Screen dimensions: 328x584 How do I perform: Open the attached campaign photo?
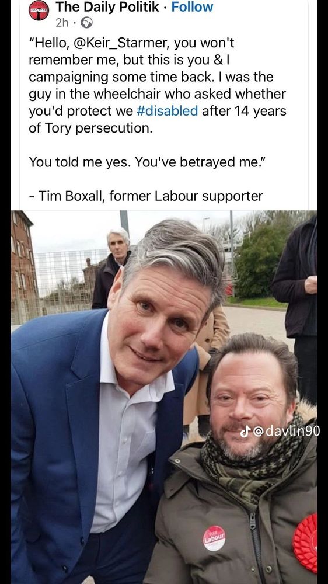click(164, 397)
